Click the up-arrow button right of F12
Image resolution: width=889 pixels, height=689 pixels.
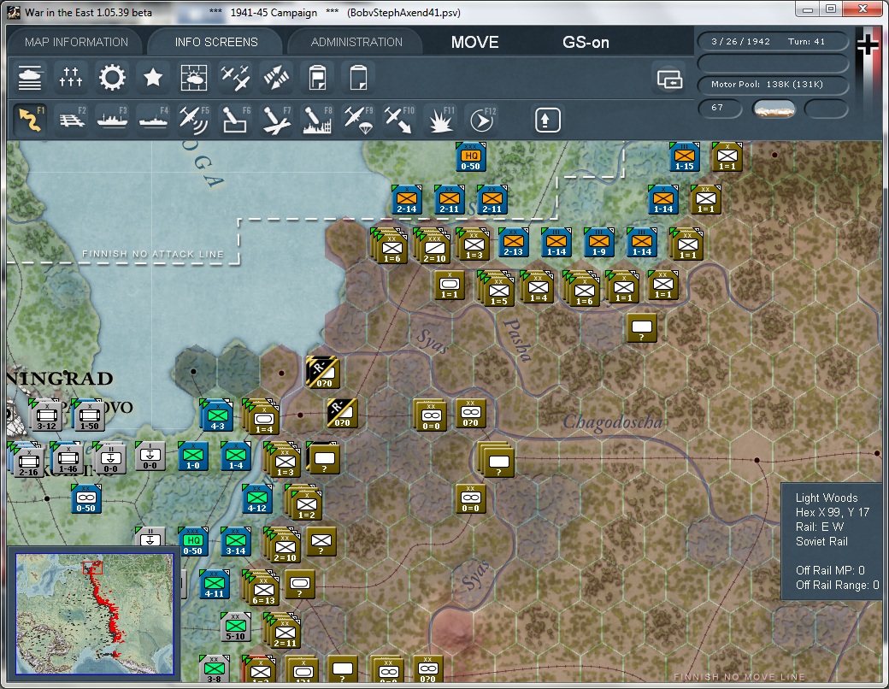(547, 120)
